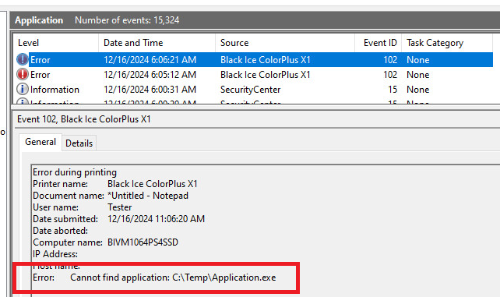Screen dimensions: 500x297
Task: Click the error icon of the selected 6:06:21 AM event
Action: point(23,60)
